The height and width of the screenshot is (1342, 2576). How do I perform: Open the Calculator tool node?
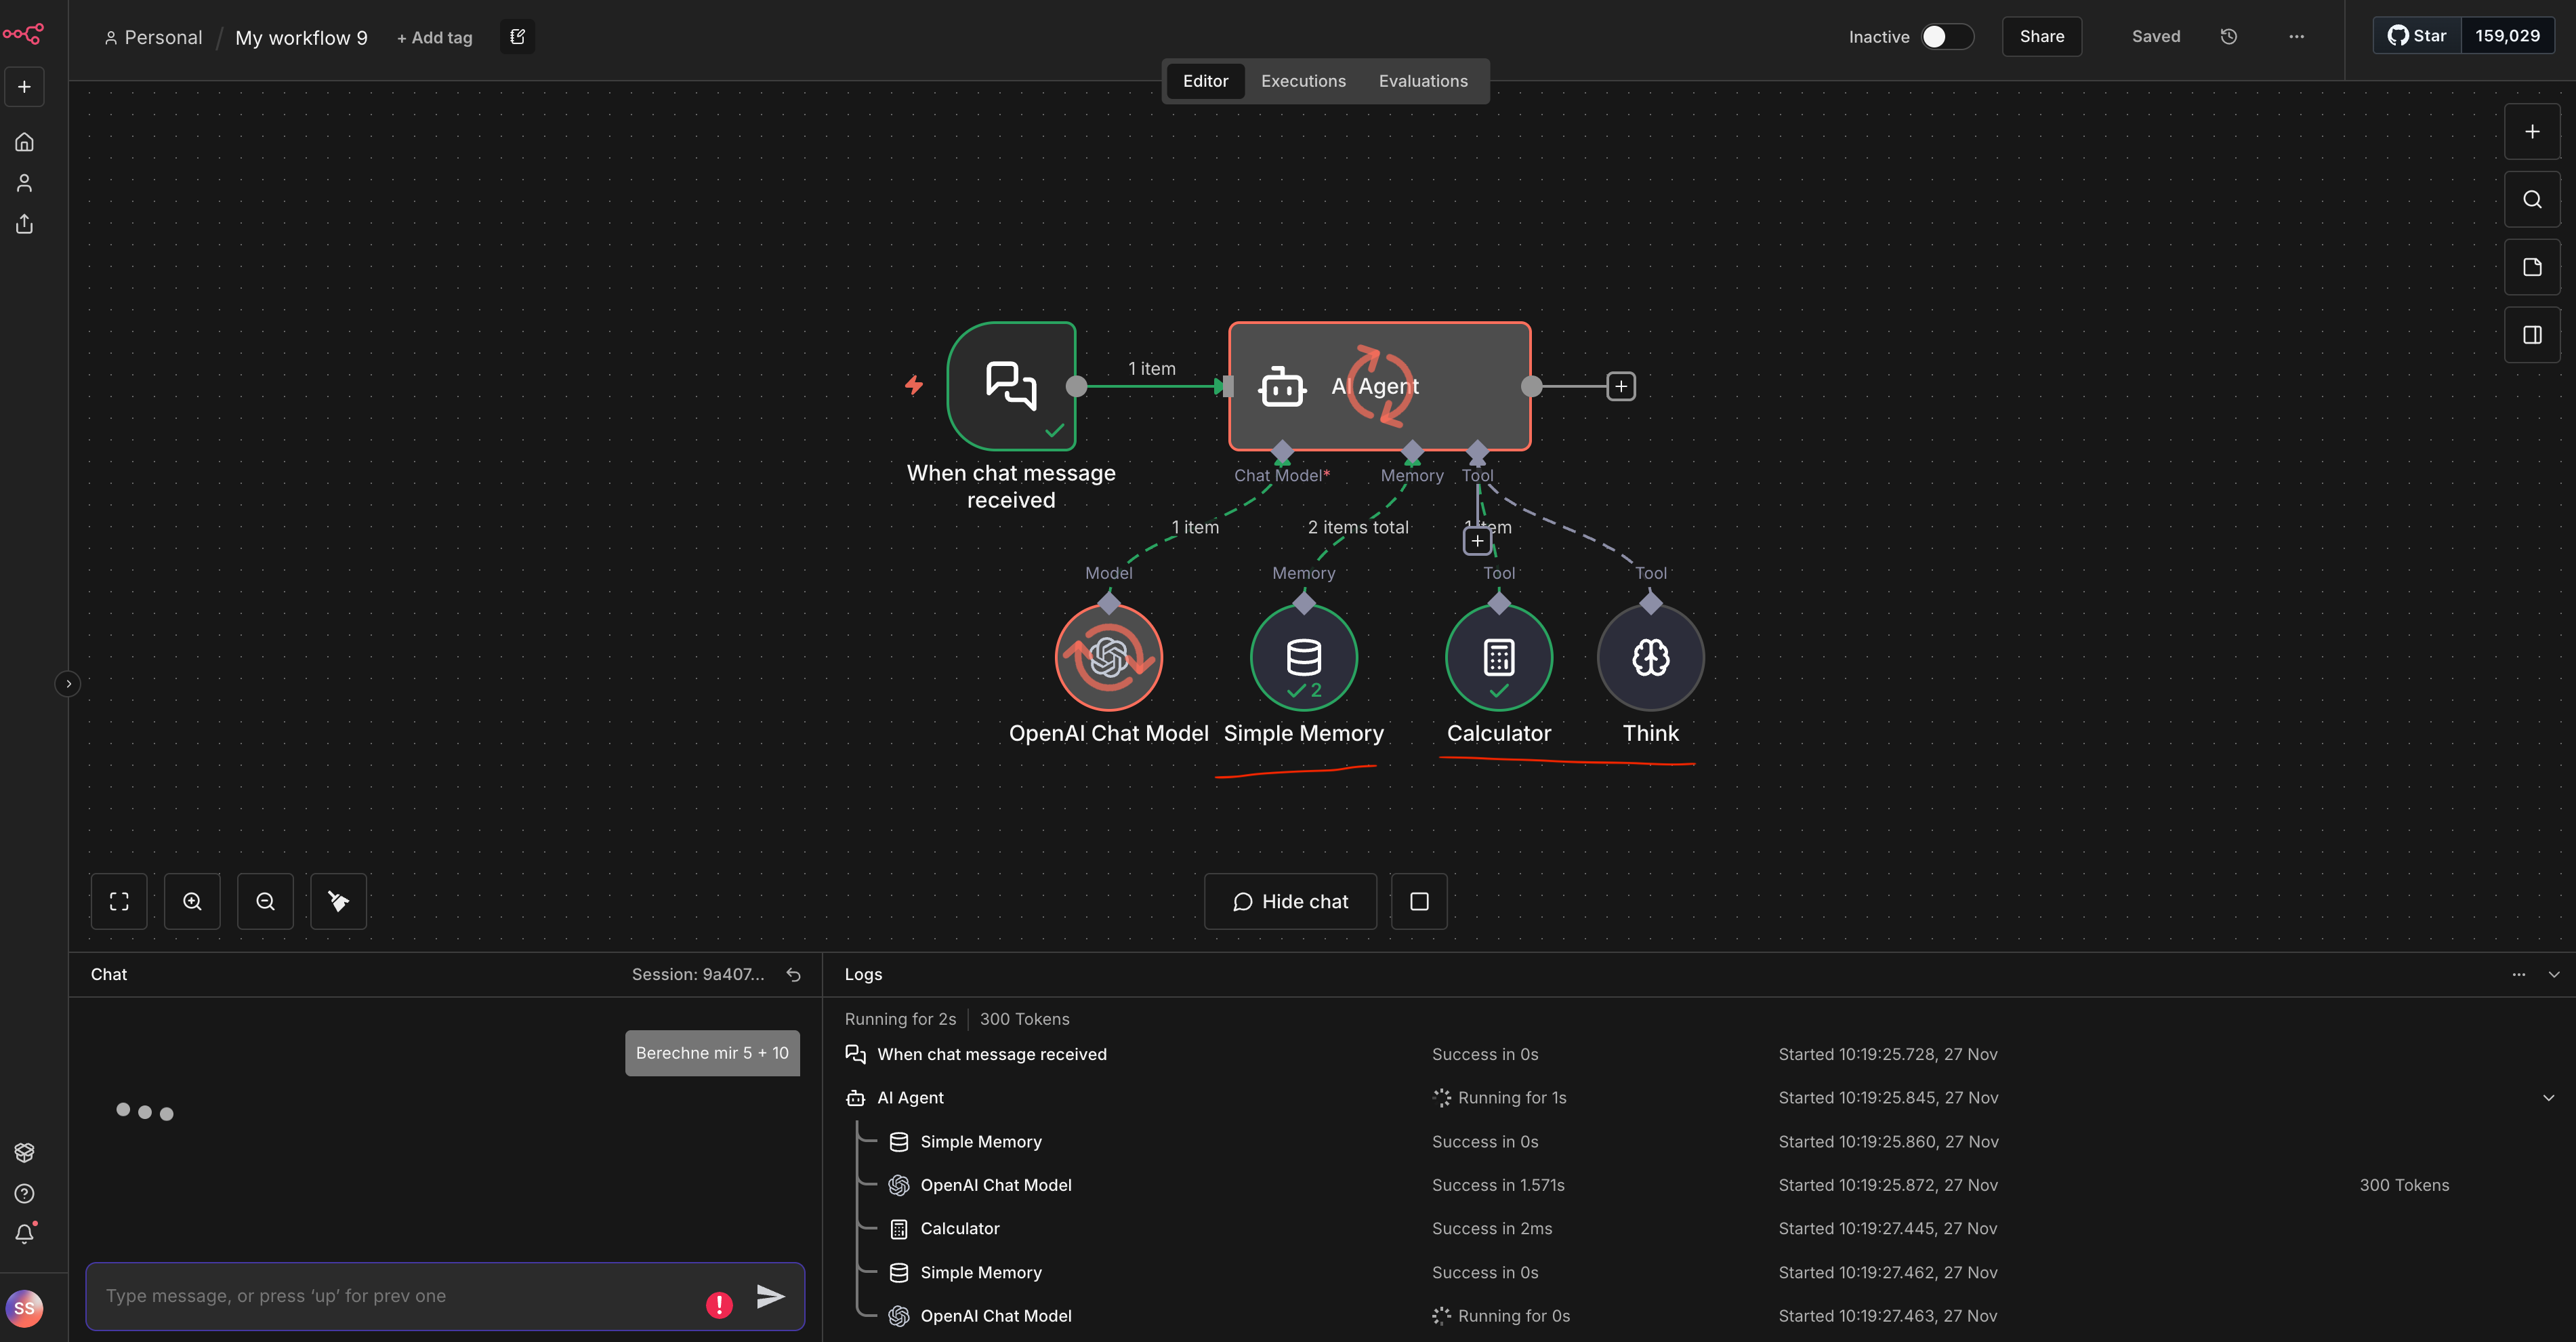1498,657
